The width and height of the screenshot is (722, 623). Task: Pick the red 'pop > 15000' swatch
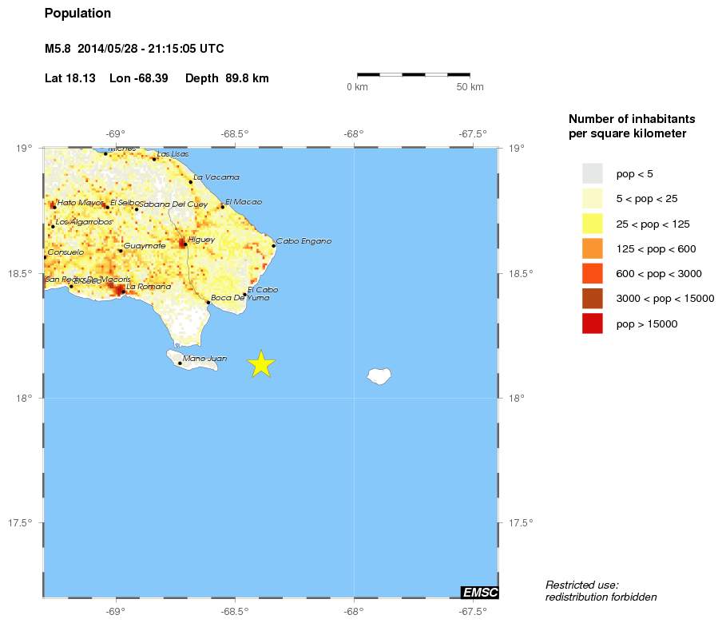click(x=592, y=324)
